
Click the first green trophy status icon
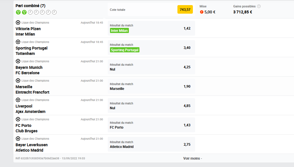tap(18, 12)
